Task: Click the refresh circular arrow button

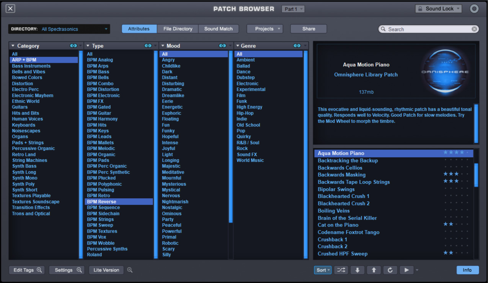Action: tap(390, 270)
